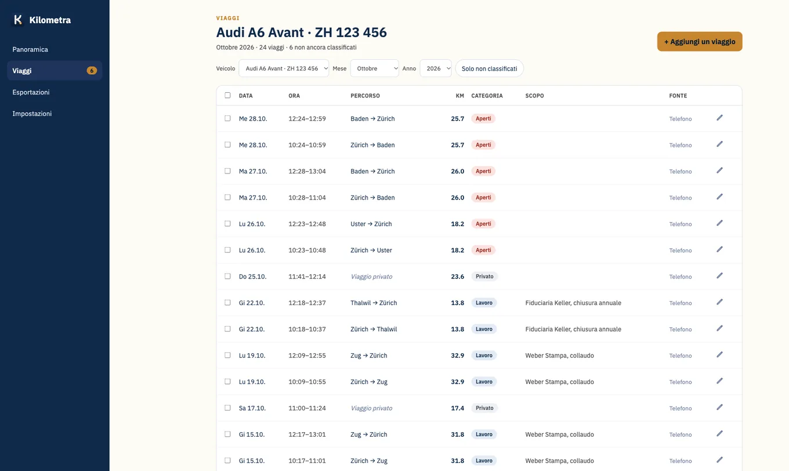Edit the Zürich → Uster trip

(x=719, y=249)
